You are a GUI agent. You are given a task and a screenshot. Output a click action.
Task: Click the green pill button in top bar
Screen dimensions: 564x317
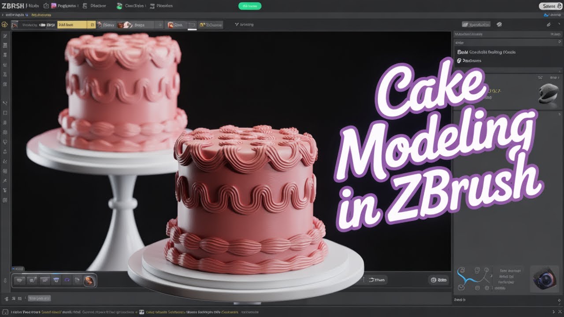250,6
